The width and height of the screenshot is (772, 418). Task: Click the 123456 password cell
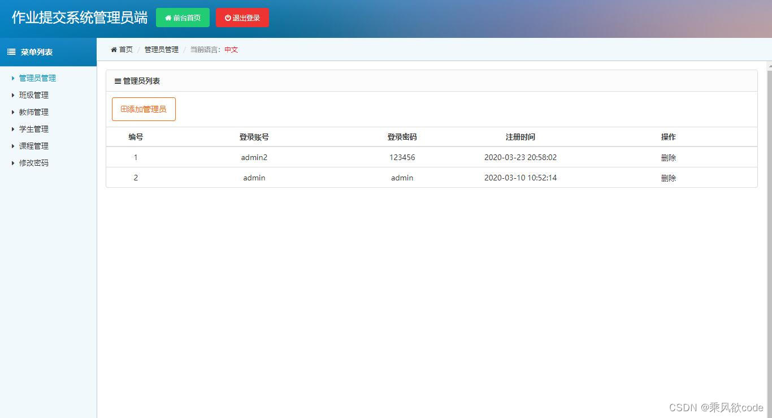point(402,157)
